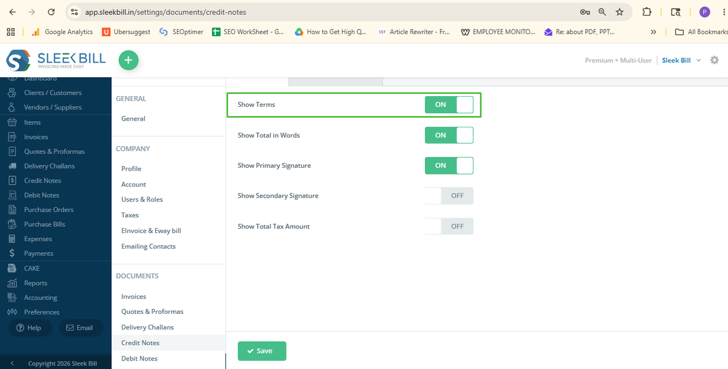Go back to the previous page

point(13,12)
